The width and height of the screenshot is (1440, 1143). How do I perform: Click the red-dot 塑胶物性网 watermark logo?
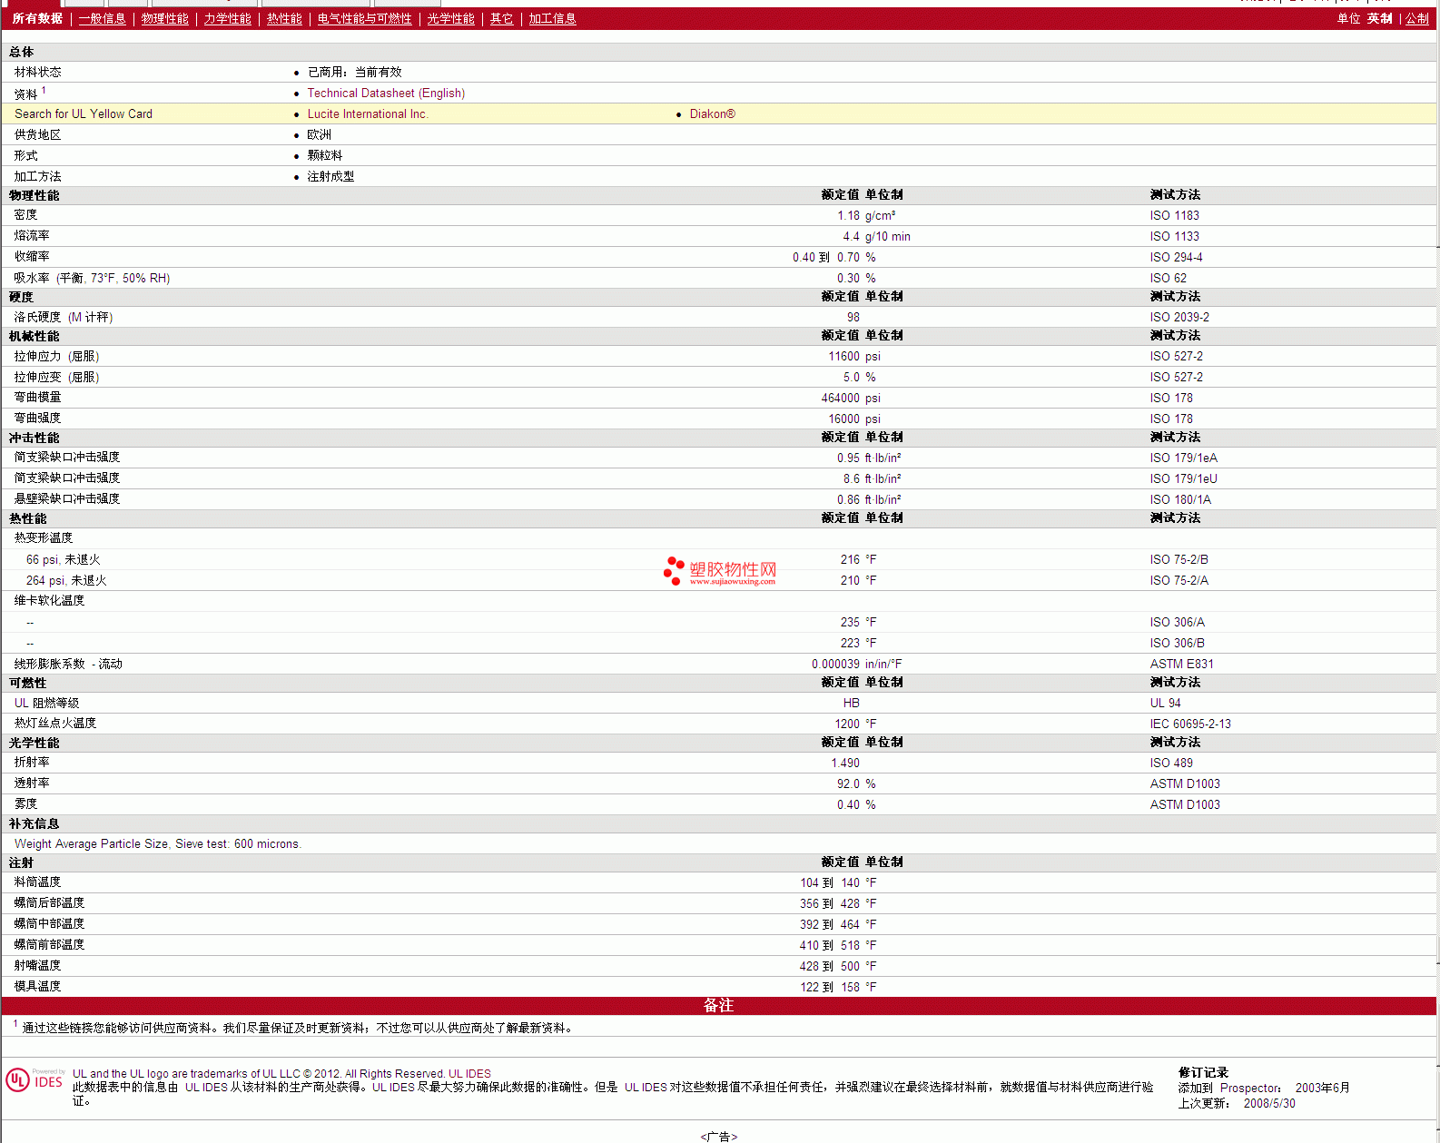click(x=719, y=571)
